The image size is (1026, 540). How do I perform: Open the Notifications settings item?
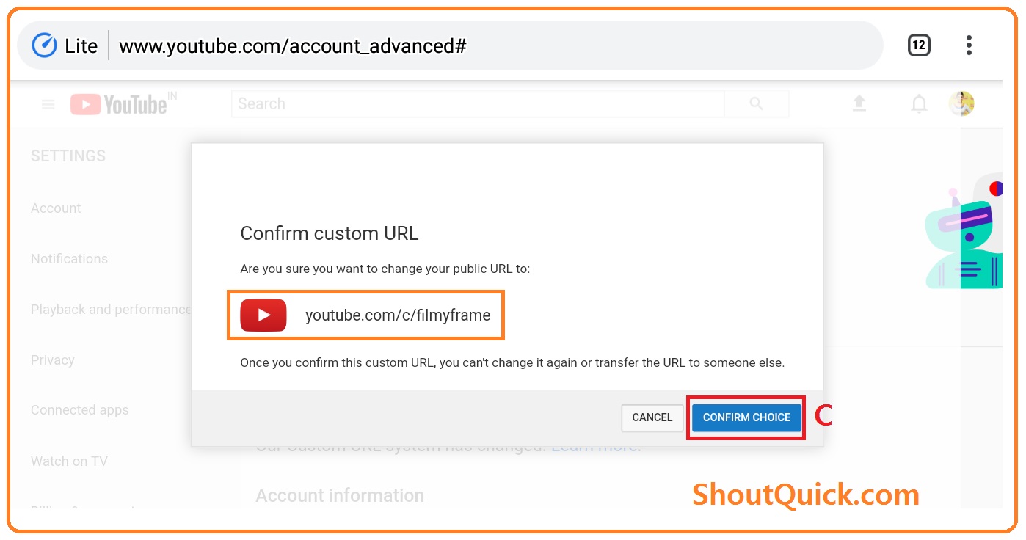coord(69,259)
